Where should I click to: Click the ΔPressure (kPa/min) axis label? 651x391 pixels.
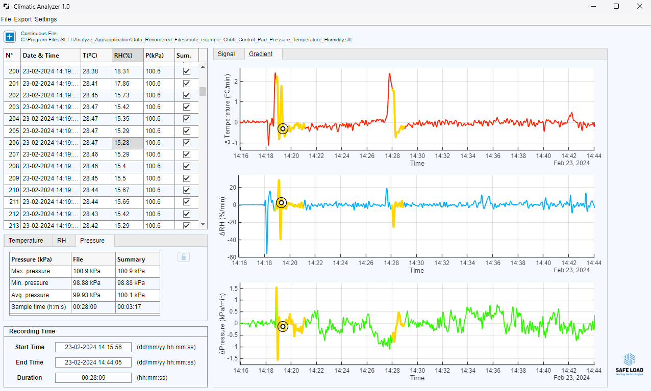point(222,324)
